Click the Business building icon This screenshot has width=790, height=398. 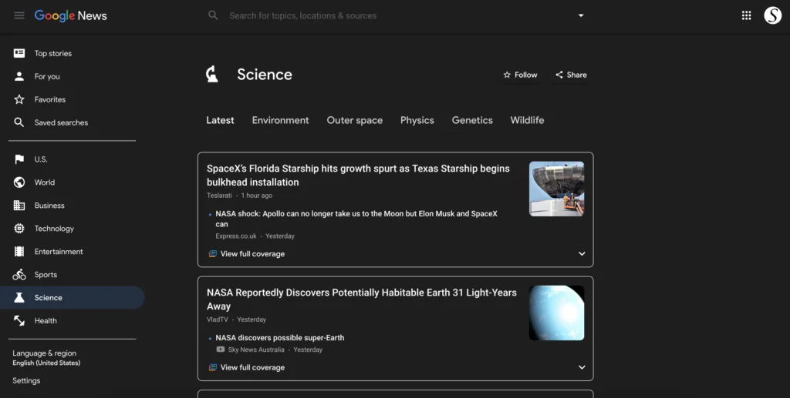point(19,206)
